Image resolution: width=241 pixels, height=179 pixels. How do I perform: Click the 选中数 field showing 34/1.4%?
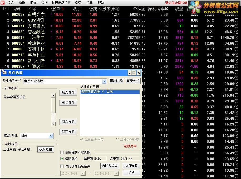pos(130,159)
